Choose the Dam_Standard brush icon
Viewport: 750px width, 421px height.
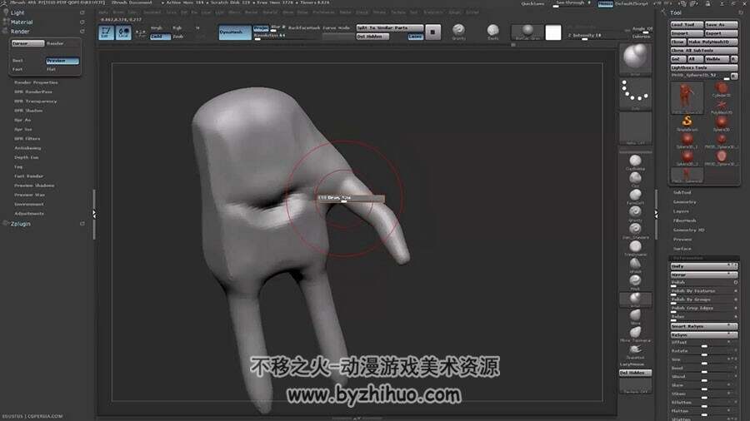(x=635, y=229)
